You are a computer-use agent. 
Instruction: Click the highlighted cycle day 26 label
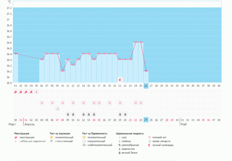(x=146, y=86)
